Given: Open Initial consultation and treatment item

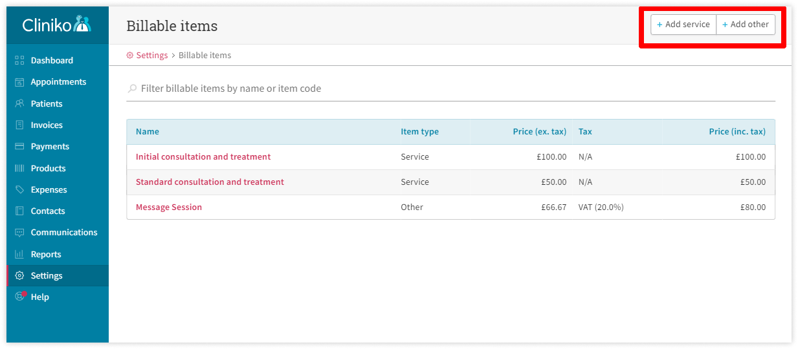Looking at the screenshot, I should pos(203,157).
